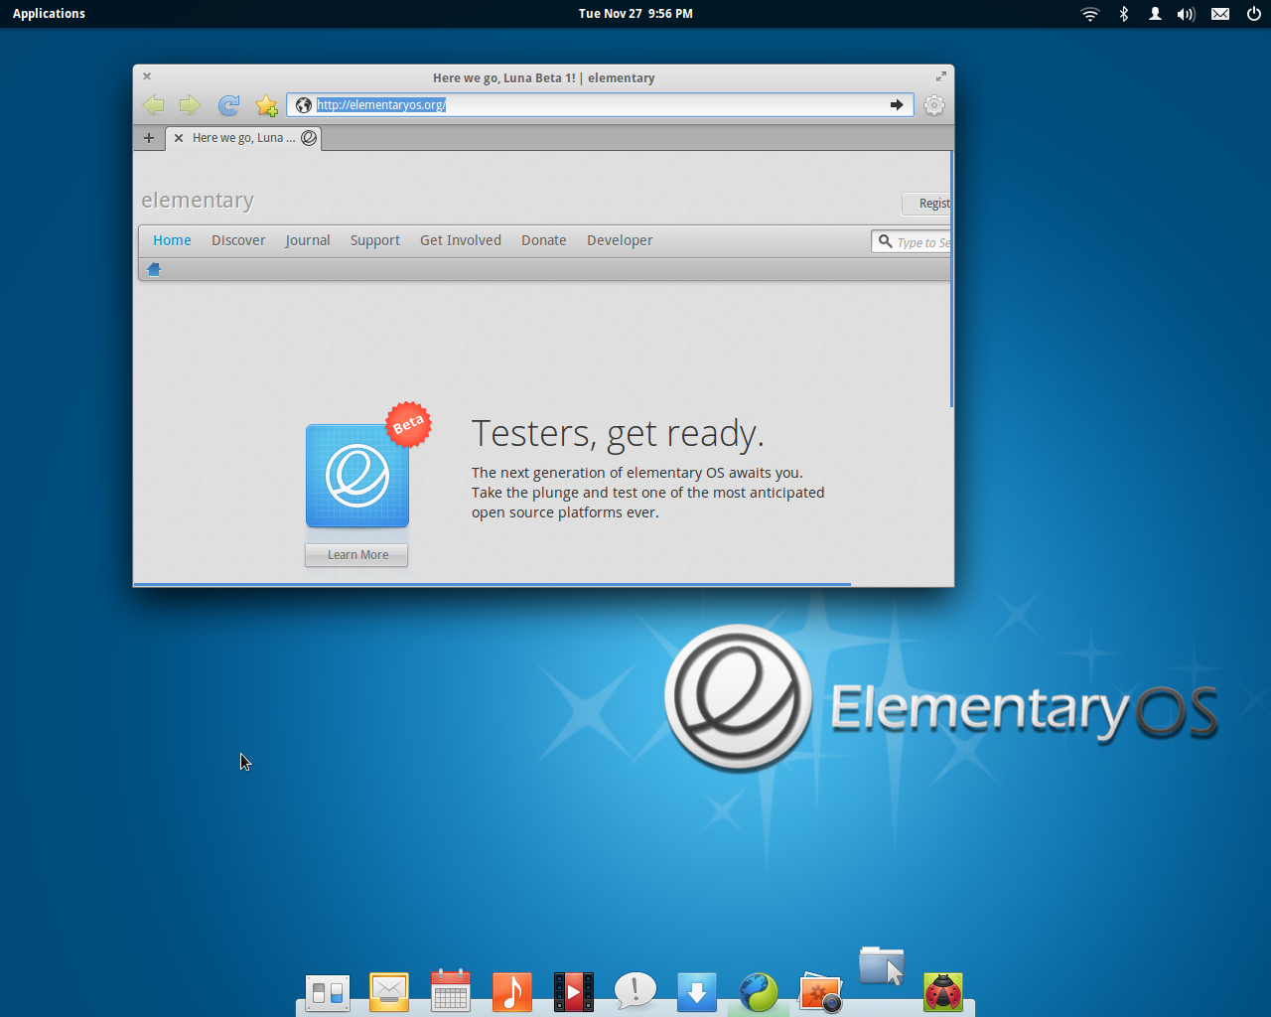This screenshot has width=1271, height=1017.
Task: Go back using the browser back arrow
Action: point(153,105)
